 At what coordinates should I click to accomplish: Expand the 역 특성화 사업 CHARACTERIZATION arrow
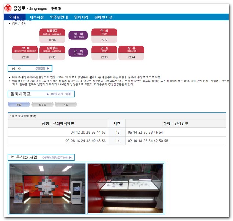71,158
